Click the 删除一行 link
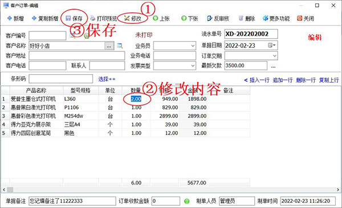The height and width of the screenshot is (208, 342). [306, 80]
